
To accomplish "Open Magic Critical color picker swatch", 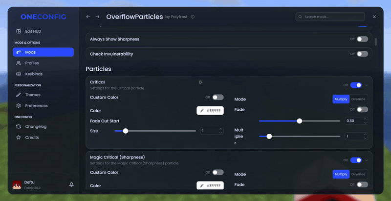I will point(210,185).
